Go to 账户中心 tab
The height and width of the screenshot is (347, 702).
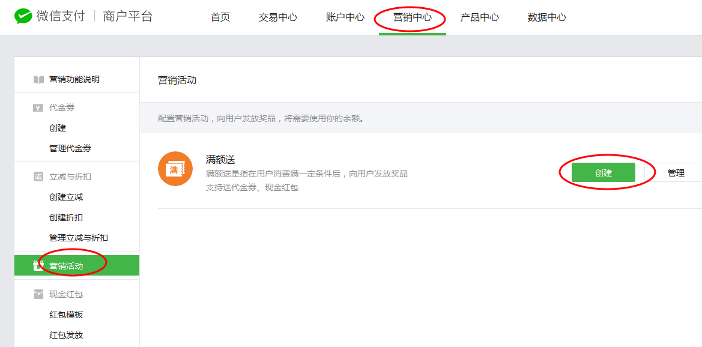tap(345, 17)
